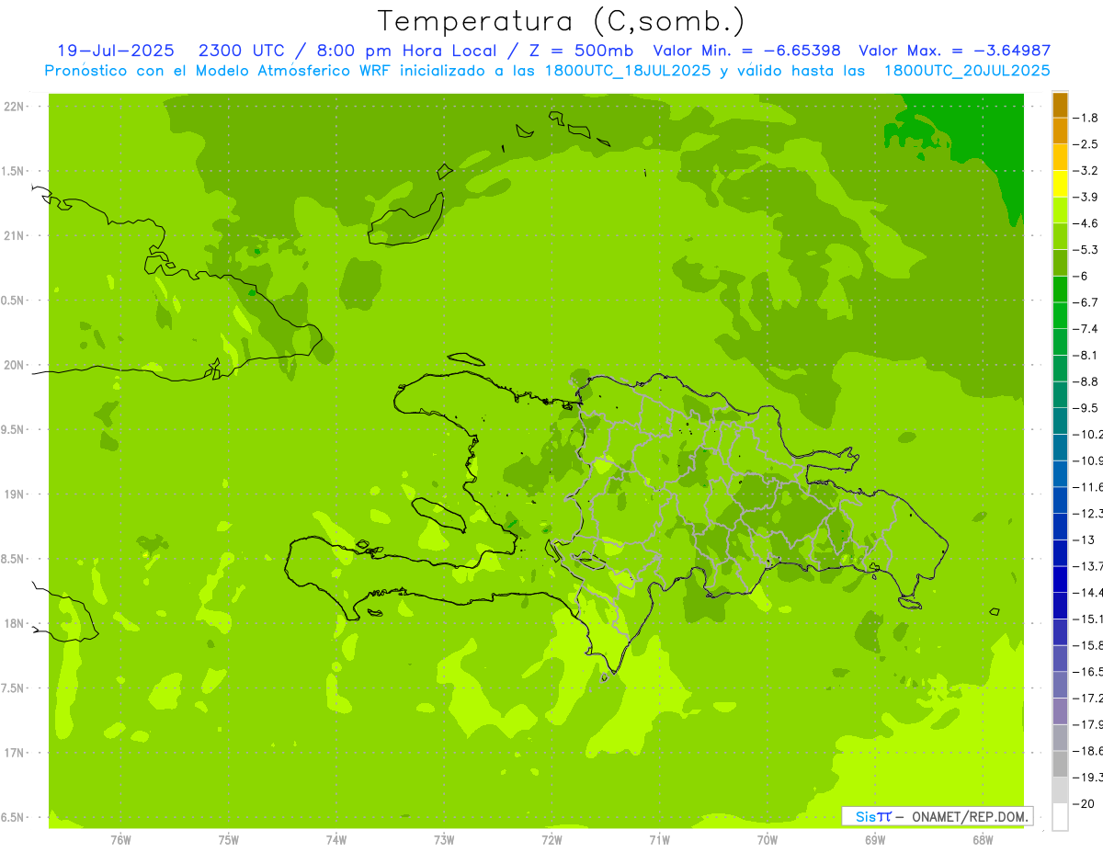Click the '70W' longitude label
1103x852 pixels.
point(768,838)
